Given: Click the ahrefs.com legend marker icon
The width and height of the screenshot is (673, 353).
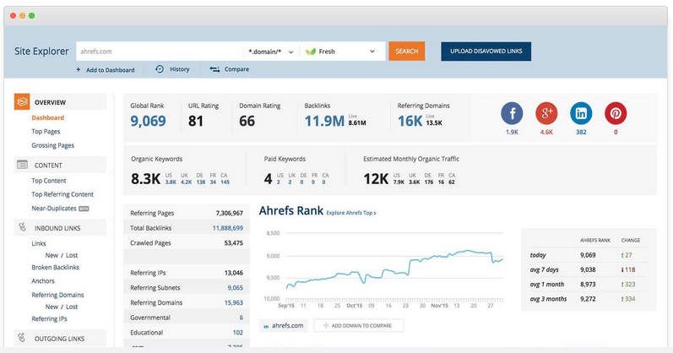Looking at the screenshot, I should (266, 326).
